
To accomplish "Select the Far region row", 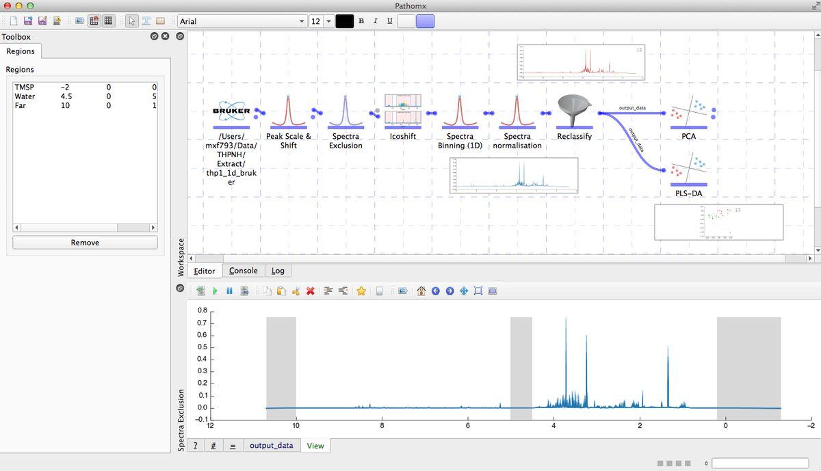I will pos(85,105).
